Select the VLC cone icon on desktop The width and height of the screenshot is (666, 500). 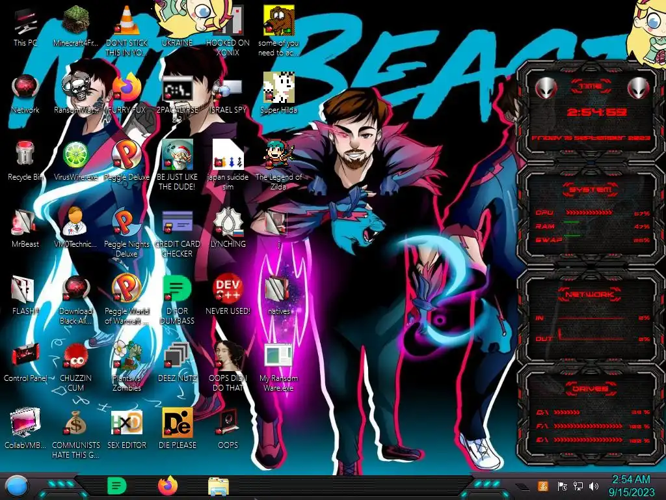coord(127,20)
